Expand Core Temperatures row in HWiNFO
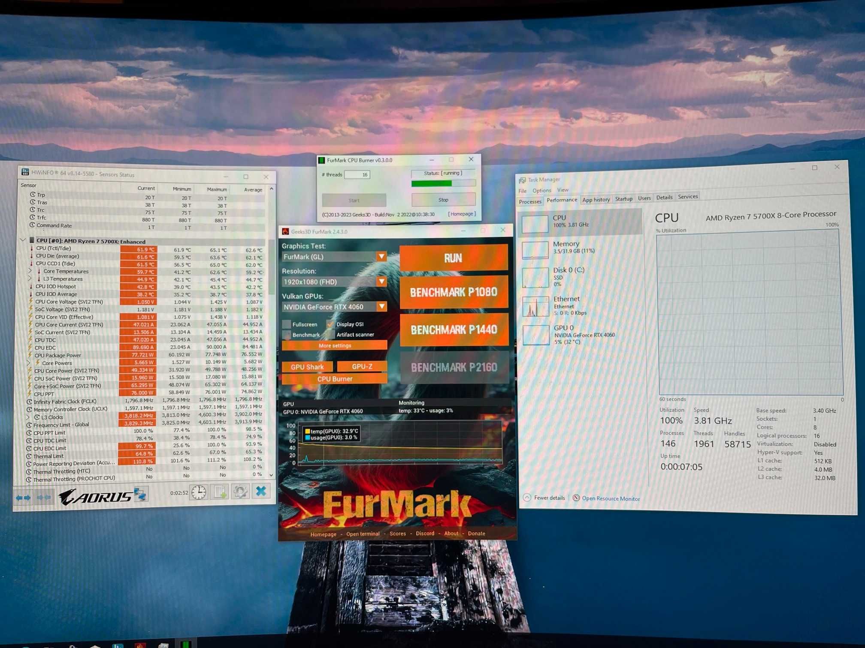This screenshot has height=648, width=865. (30, 271)
